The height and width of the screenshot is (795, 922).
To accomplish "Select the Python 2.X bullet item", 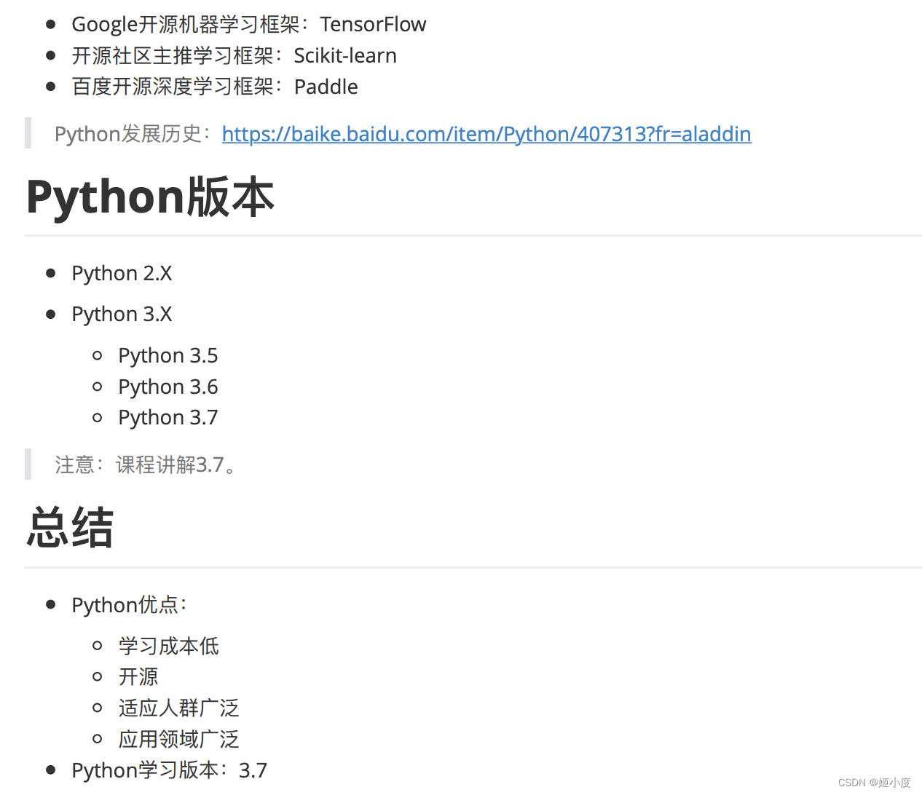I will point(122,273).
